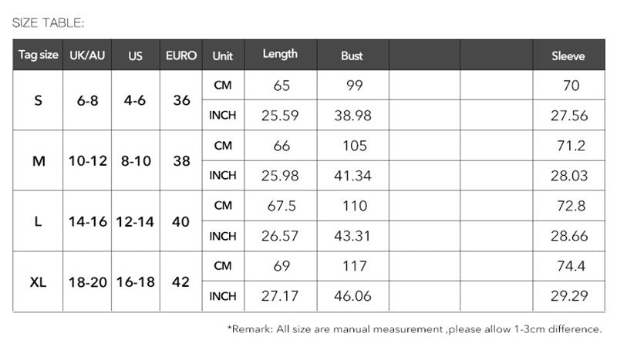Click the Unit column header
This screenshot has width=617, height=347.
(x=222, y=56)
